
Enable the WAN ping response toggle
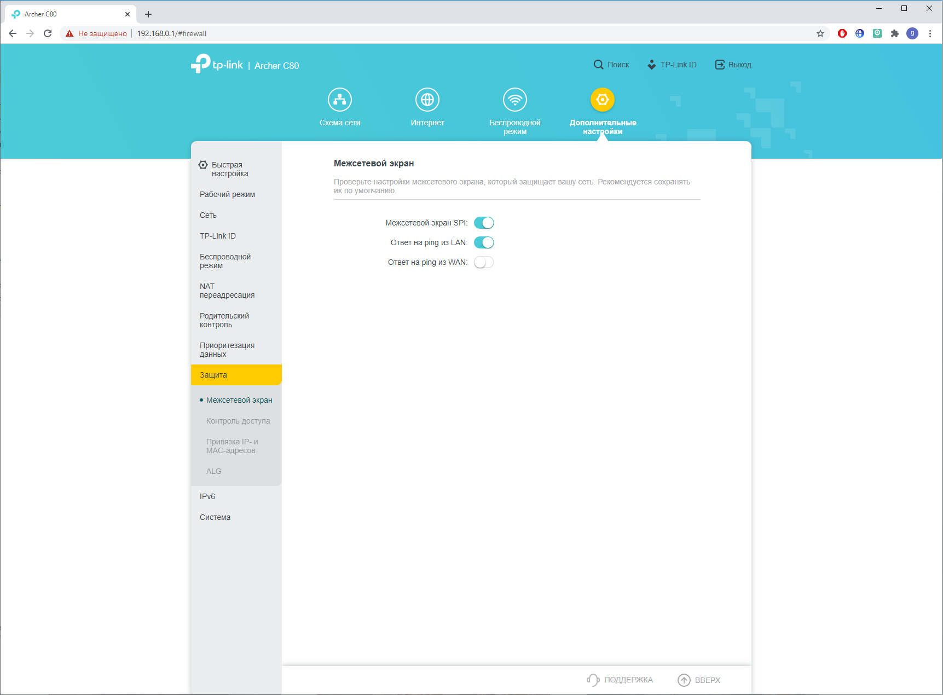click(x=484, y=262)
